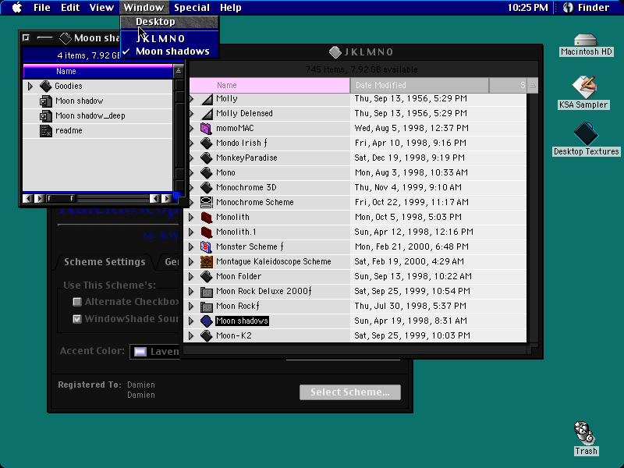
Task: Click the Name header in Moon shadows window
Action: click(98, 71)
